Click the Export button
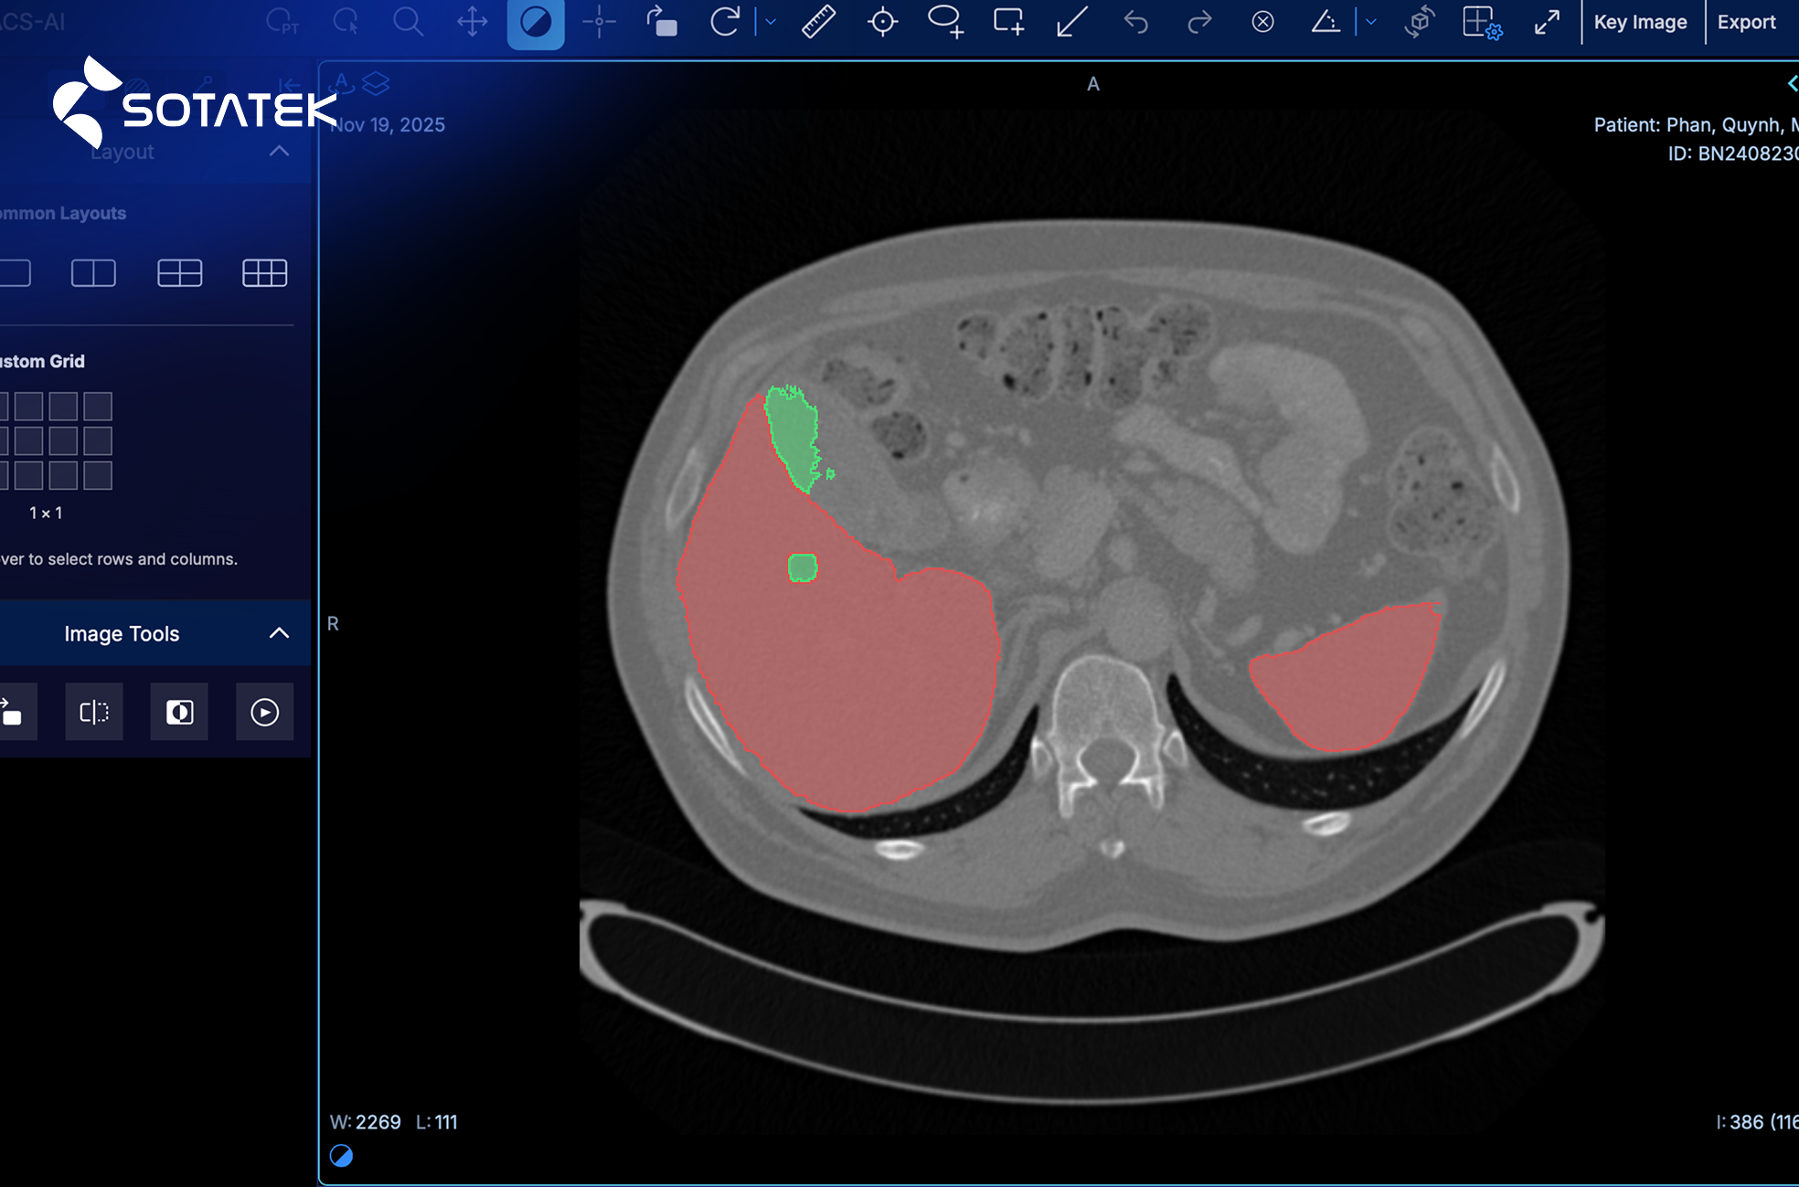 [1746, 22]
